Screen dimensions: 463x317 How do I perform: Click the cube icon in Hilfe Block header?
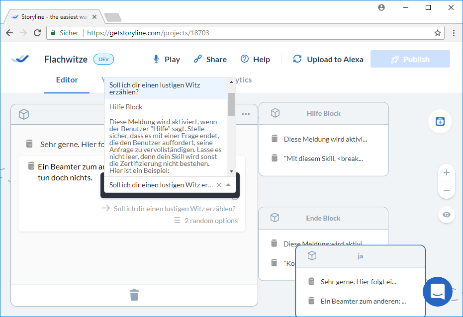point(275,113)
